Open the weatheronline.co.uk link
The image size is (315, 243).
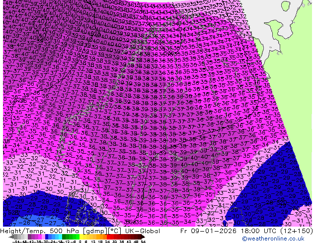point(273,239)
